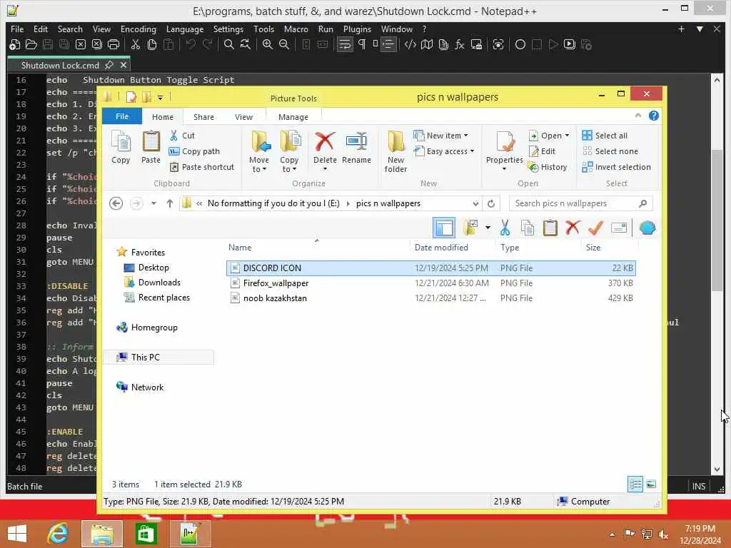Switch to View ribbon tab in Explorer
731x548 pixels.
[244, 117]
